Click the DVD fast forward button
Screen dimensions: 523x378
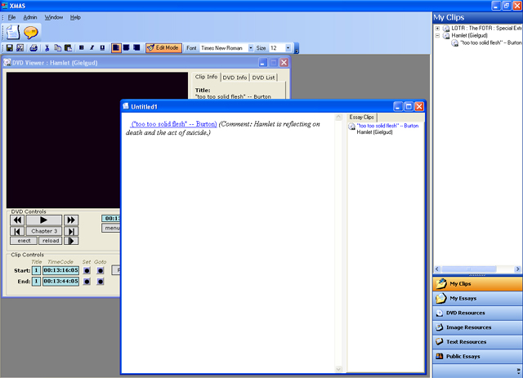(x=71, y=220)
